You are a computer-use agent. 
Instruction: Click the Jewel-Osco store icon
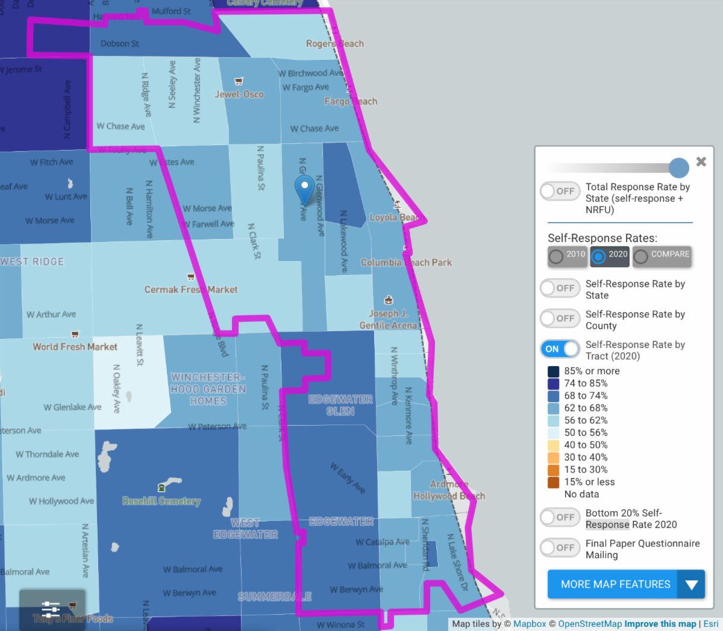pyautogui.click(x=239, y=81)
